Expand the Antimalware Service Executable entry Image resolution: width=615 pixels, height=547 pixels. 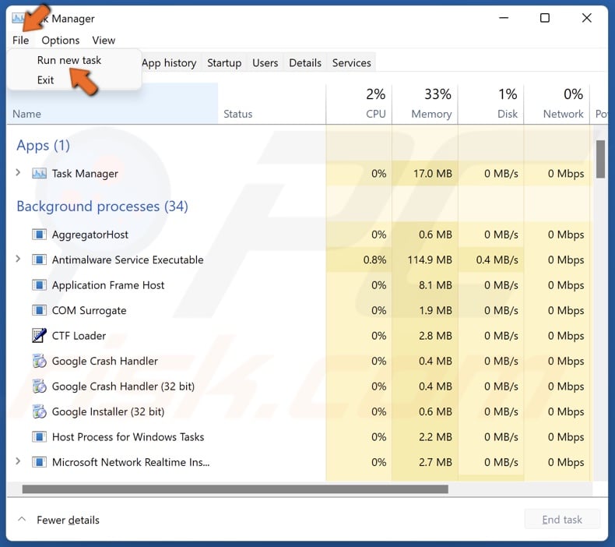coord(18,259)
